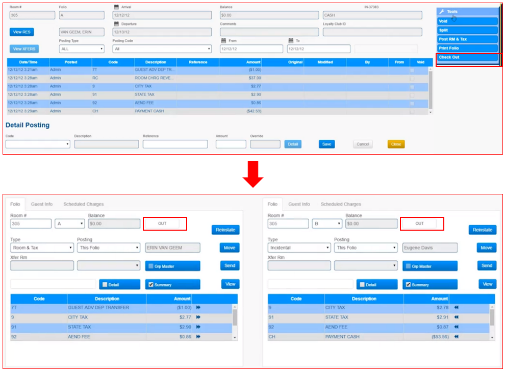This screenshot has width=505, height=371.
Task: Click the Reference field under Detail Posting
Action: tap(175, 144)
